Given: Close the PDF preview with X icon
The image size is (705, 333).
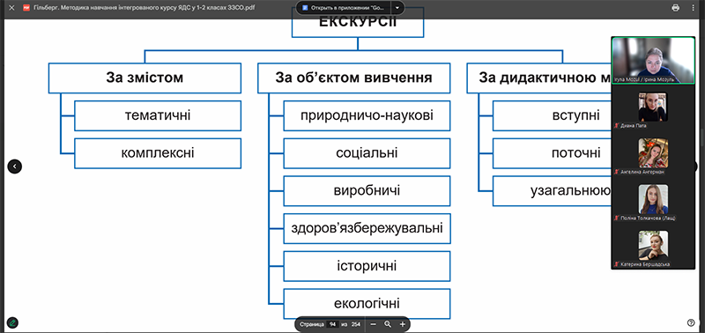Looking at the screenshot, I should [x=12, y=8].
